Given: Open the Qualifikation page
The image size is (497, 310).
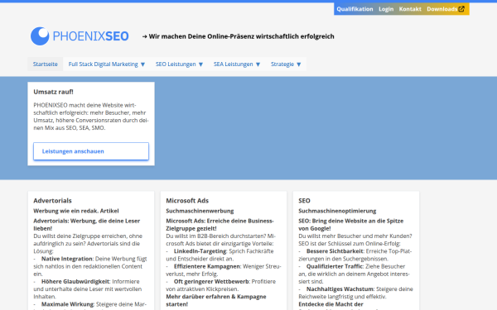Looking at the screenshot, I should point(355,9).
